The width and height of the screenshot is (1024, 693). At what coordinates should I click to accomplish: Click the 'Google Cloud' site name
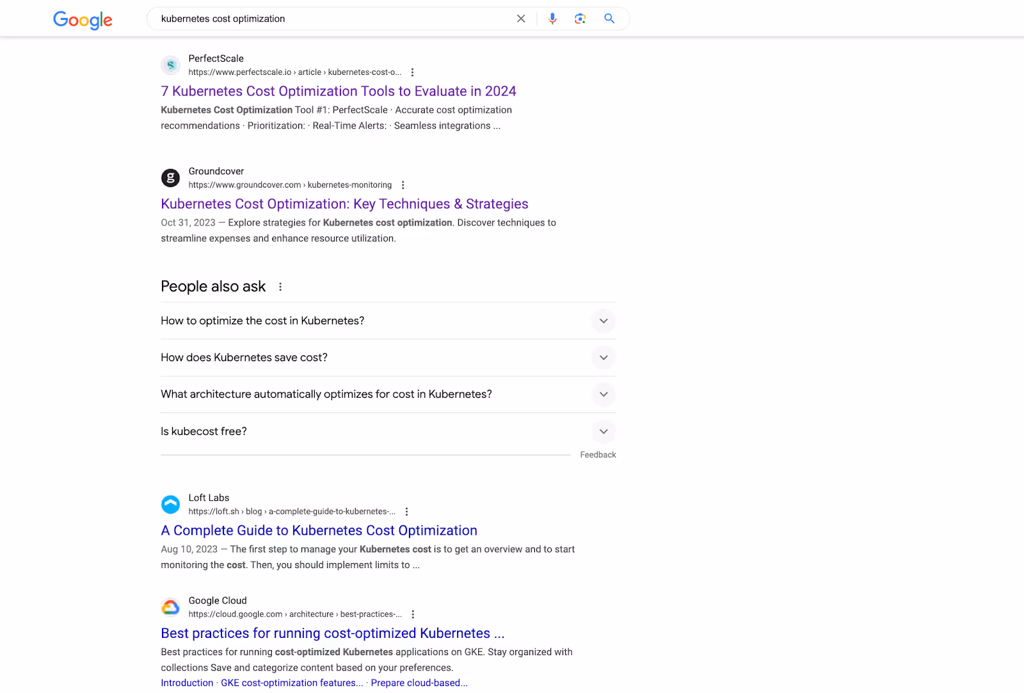(218, 600)
